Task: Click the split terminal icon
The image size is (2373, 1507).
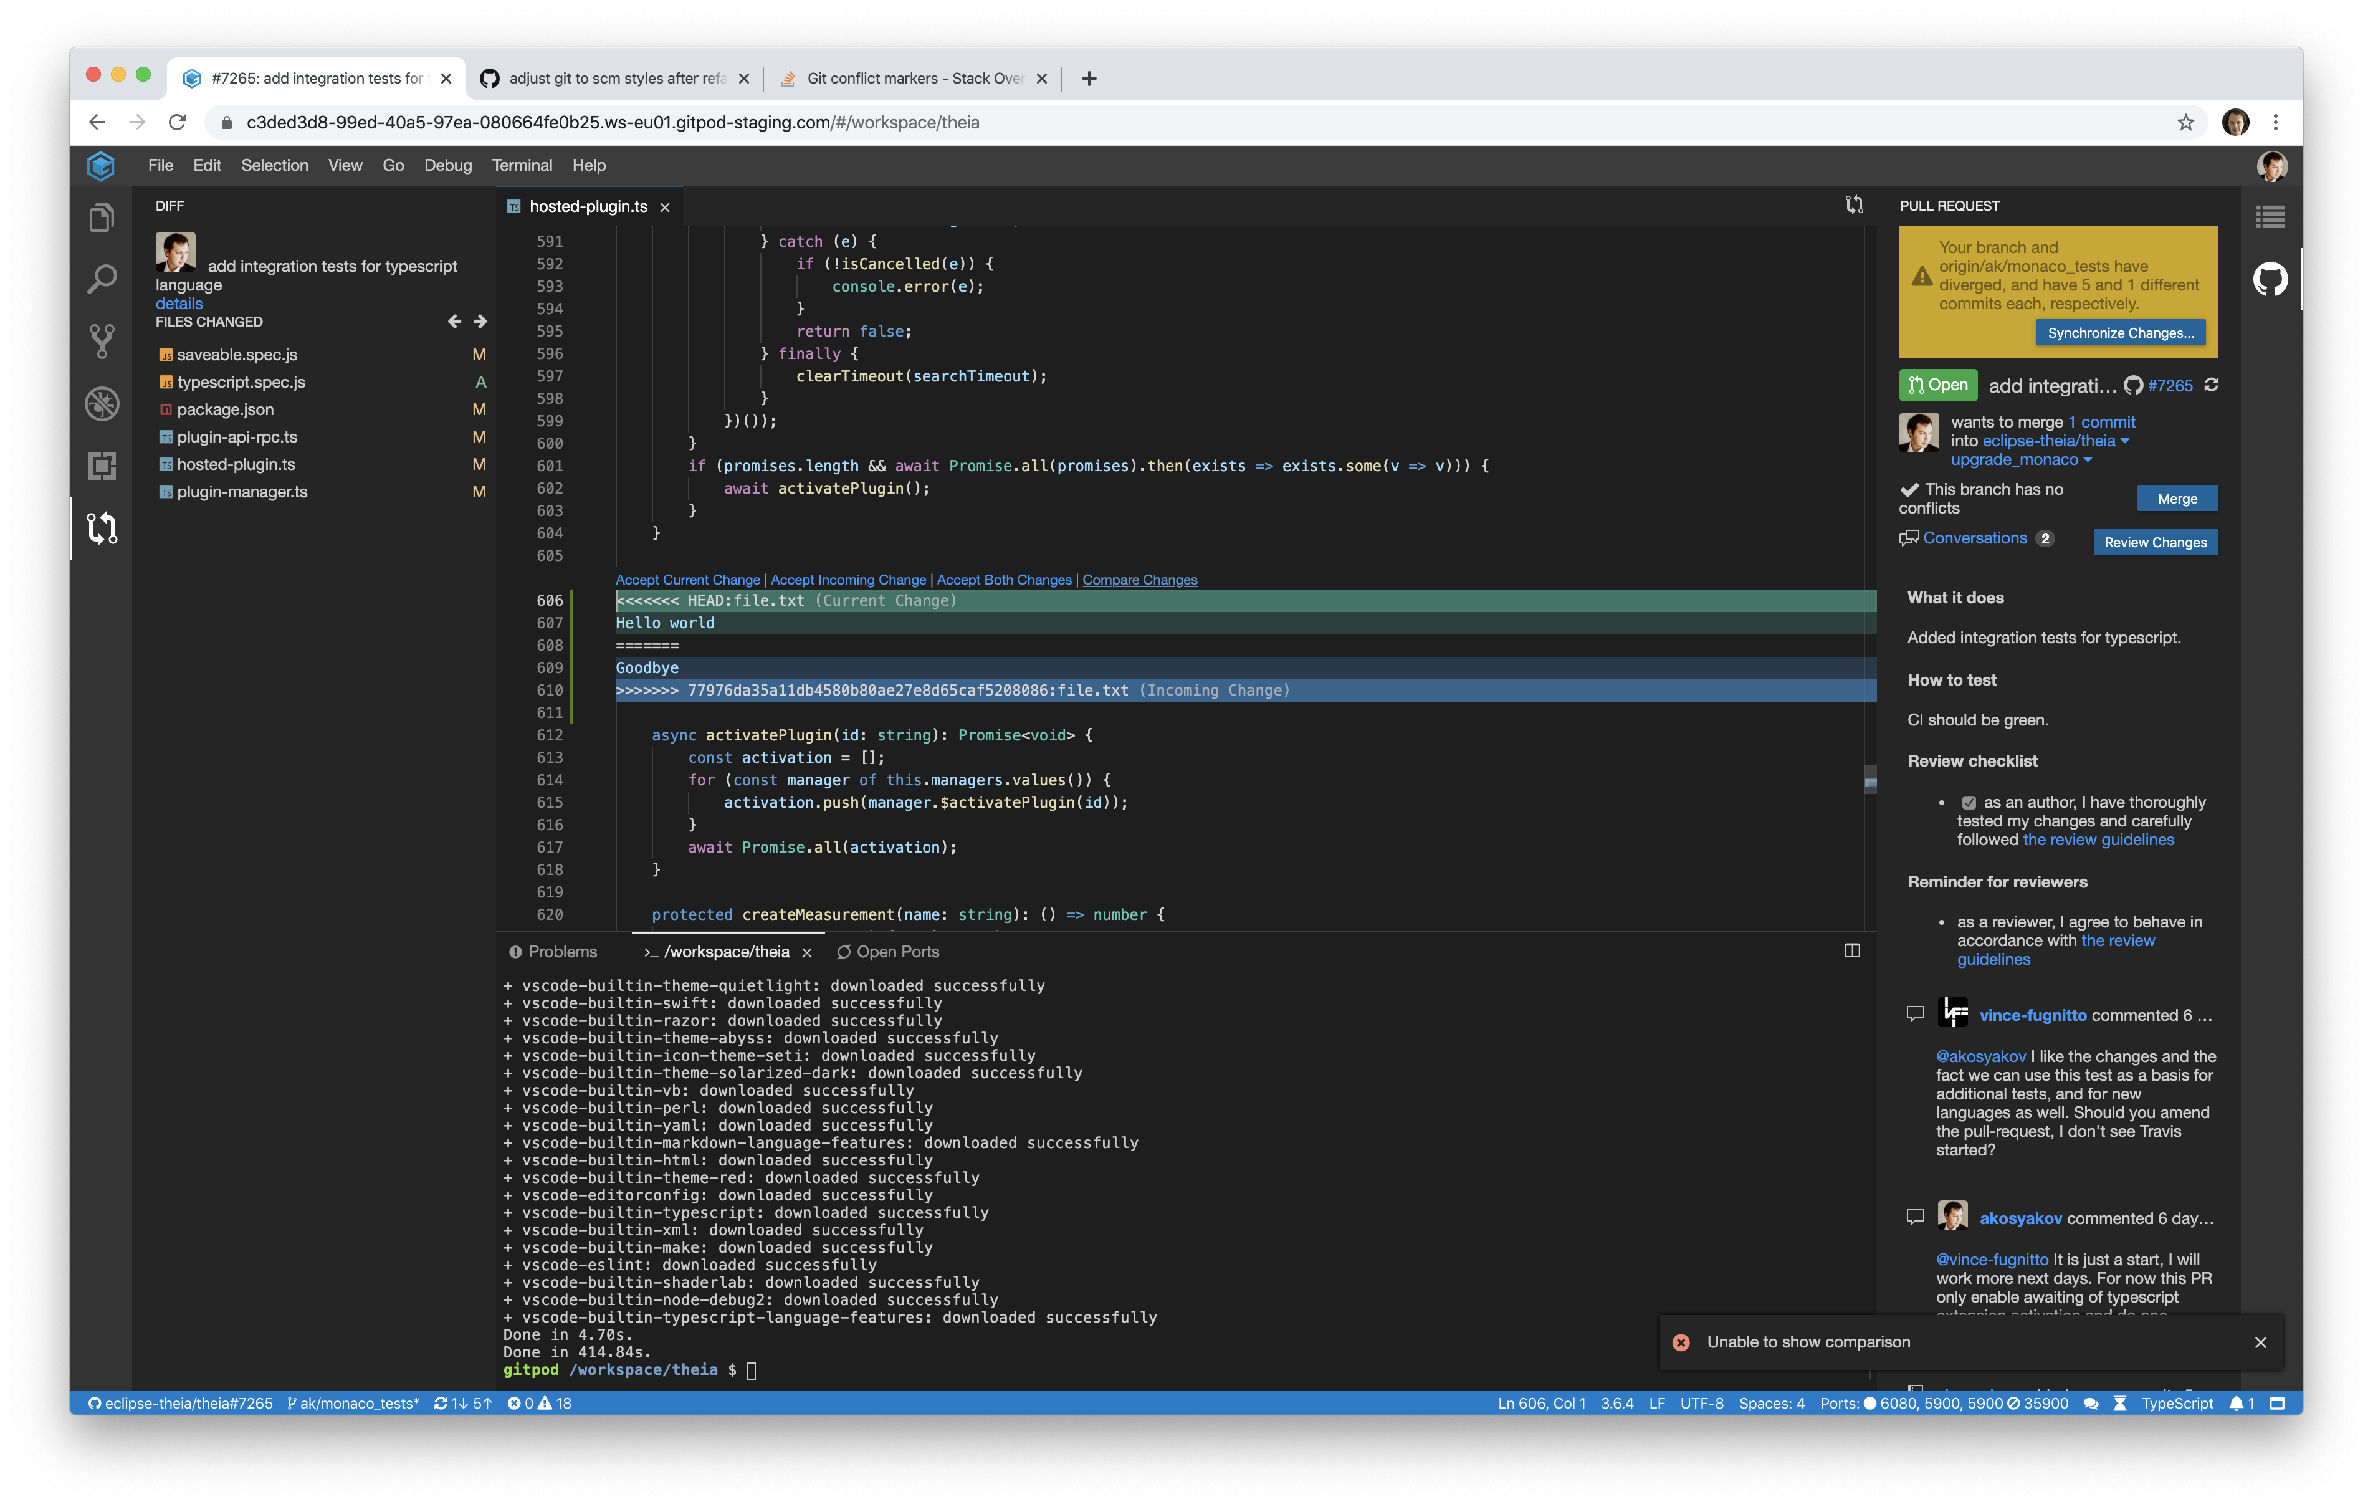Action: (x=1851, y=951)
